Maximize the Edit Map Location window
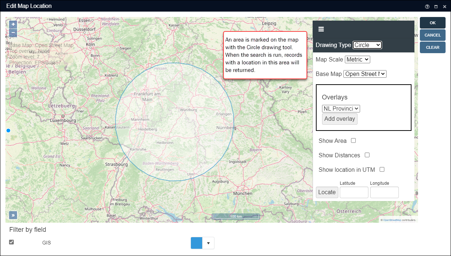 click(x=436, y=6)
